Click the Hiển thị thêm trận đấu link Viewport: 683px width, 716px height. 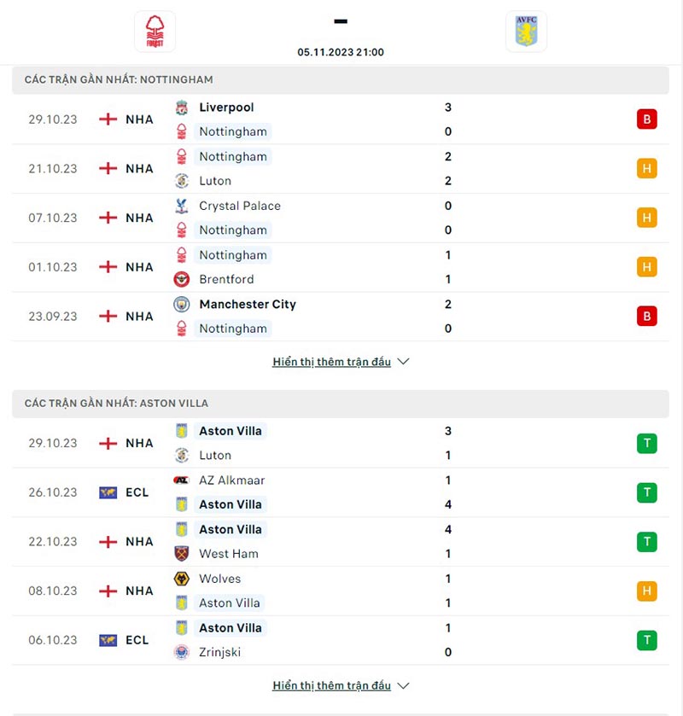(x=333, y=362)
